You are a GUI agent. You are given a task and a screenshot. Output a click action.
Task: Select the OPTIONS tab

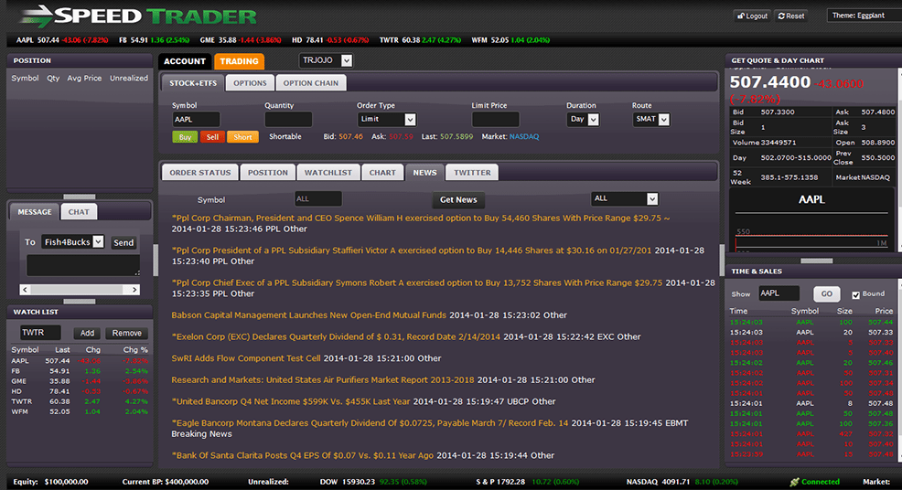pyautogui.click(x=250, y=83)
